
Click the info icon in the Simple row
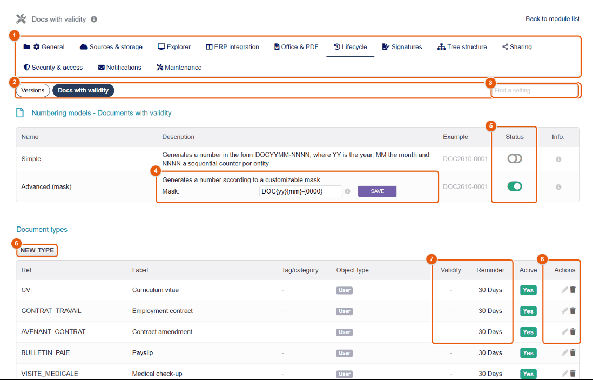coord(558,159)
